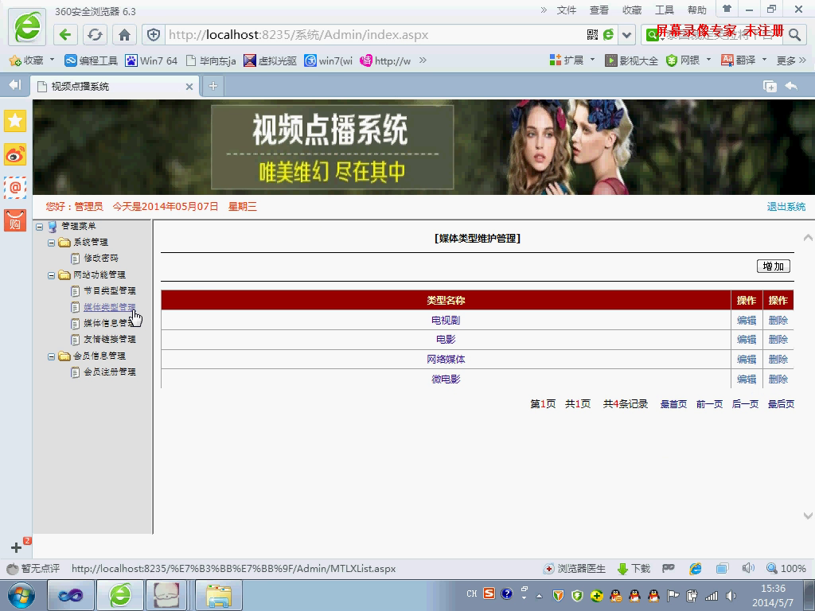Open the yellow star sidebar icon
Viewport: 815px width, 611px height.
[15, 121]
